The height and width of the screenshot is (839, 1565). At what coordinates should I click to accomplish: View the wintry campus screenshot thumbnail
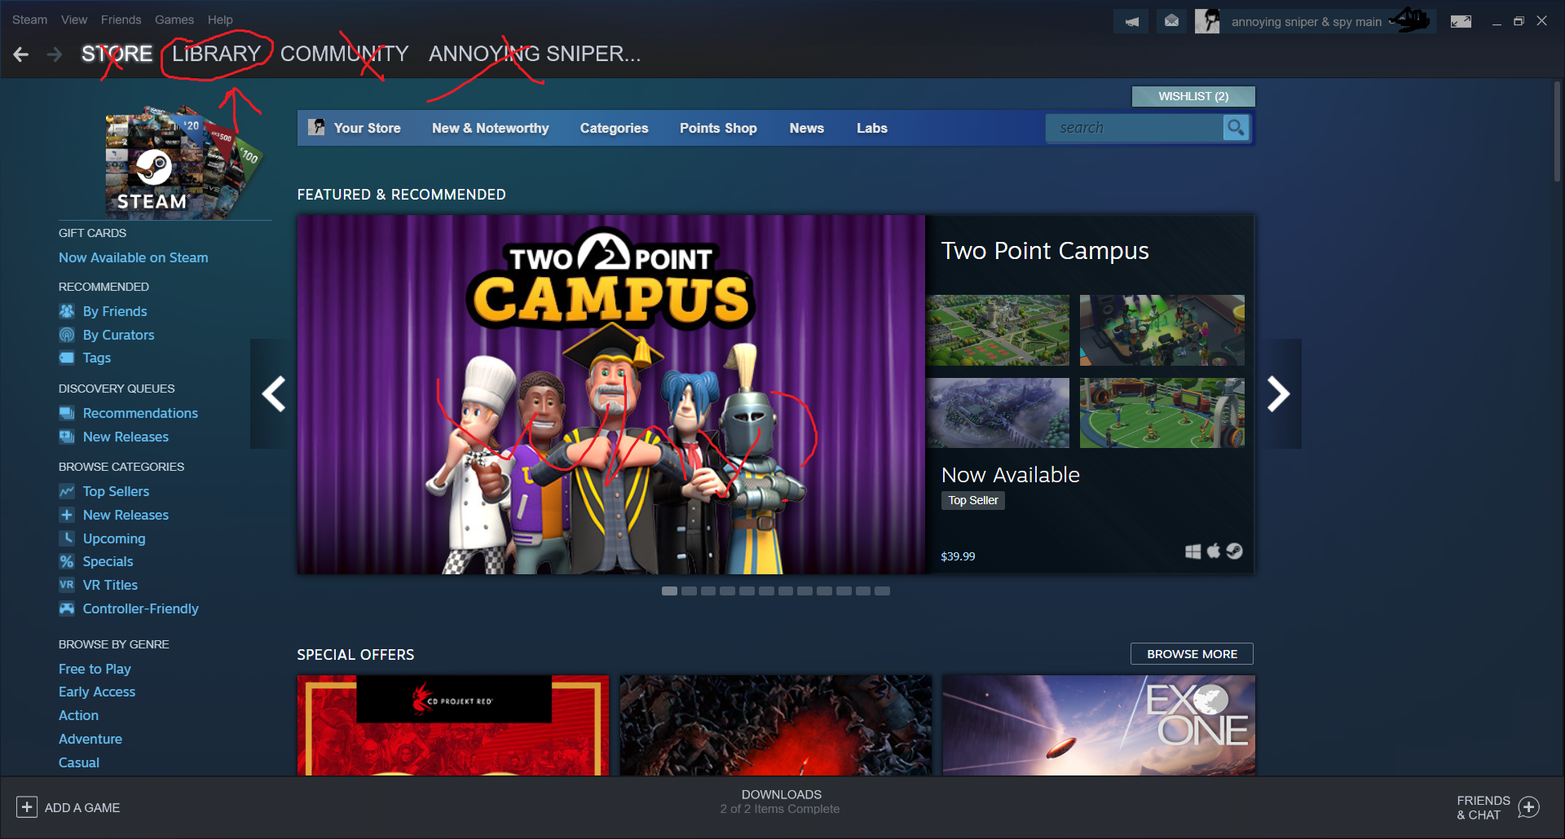tap(998, 413)
